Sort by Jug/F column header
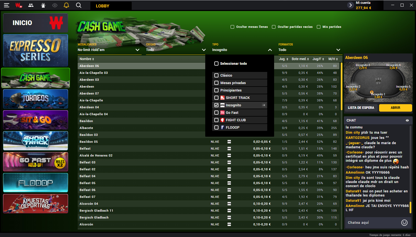416x237 pixels. (318, 59)
